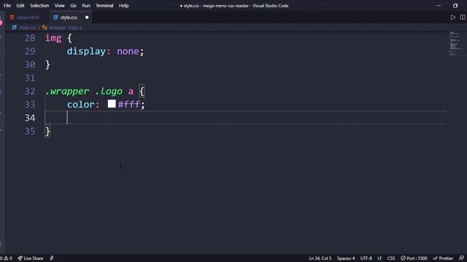Click the 'none' value on line 29
The height and width of the screenshot is (262, 467).
click(128, 52)
